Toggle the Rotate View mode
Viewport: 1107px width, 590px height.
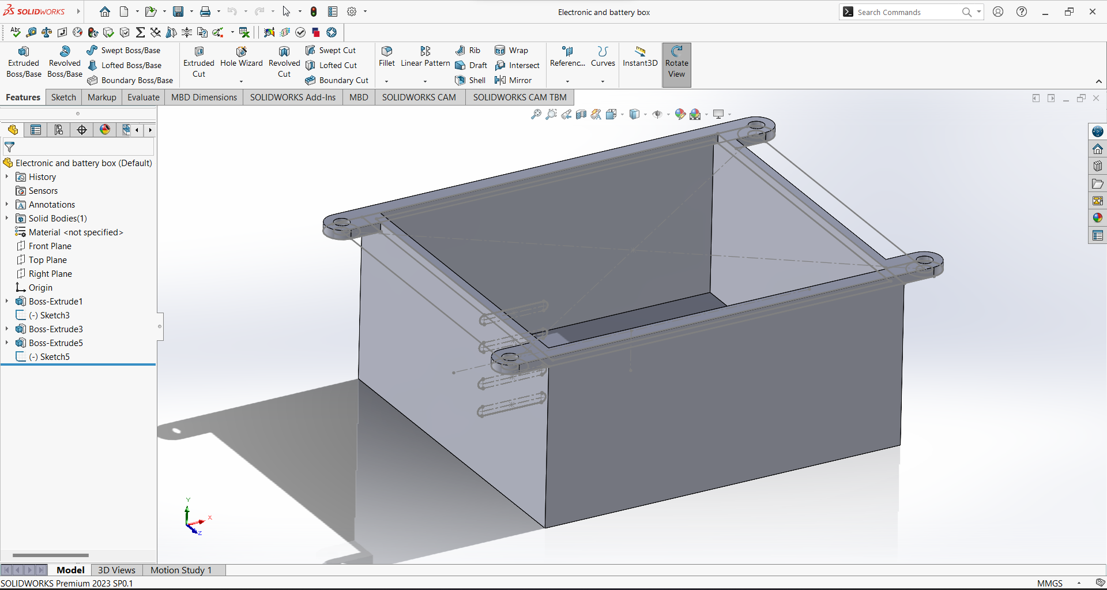[x=676, y=62]
